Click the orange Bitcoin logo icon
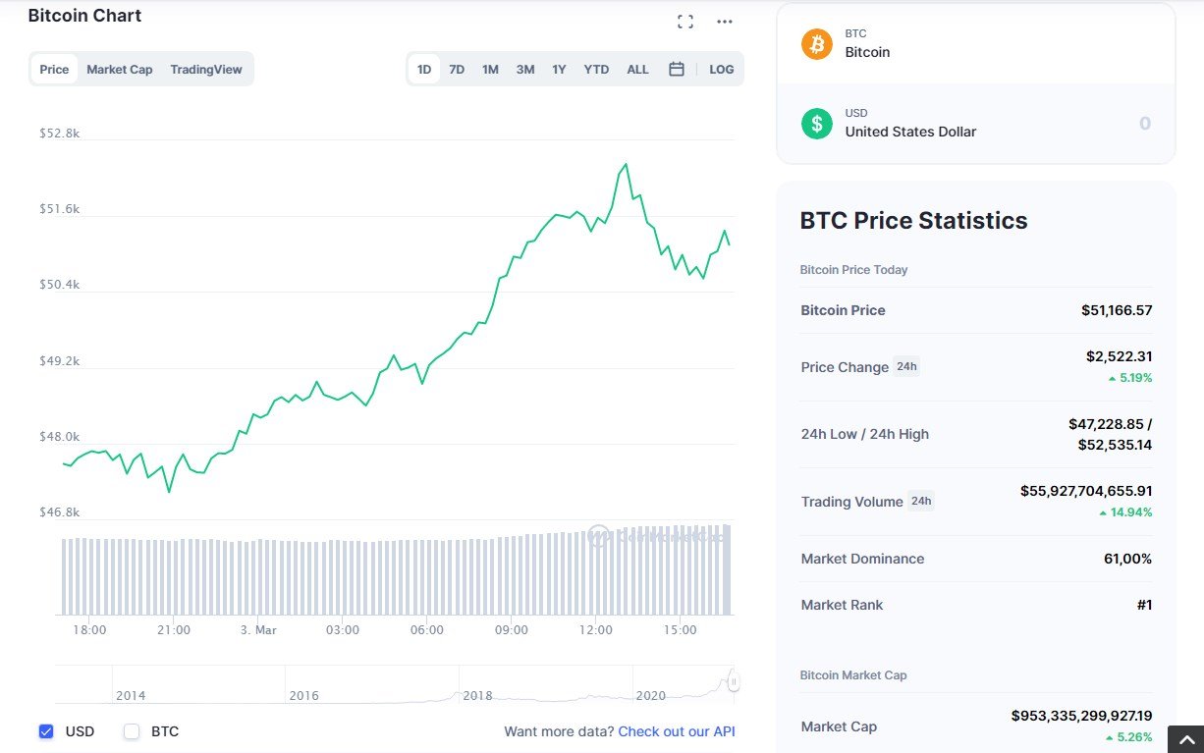The height and width of the screenshot is (753, 1204). click(816, 43)
